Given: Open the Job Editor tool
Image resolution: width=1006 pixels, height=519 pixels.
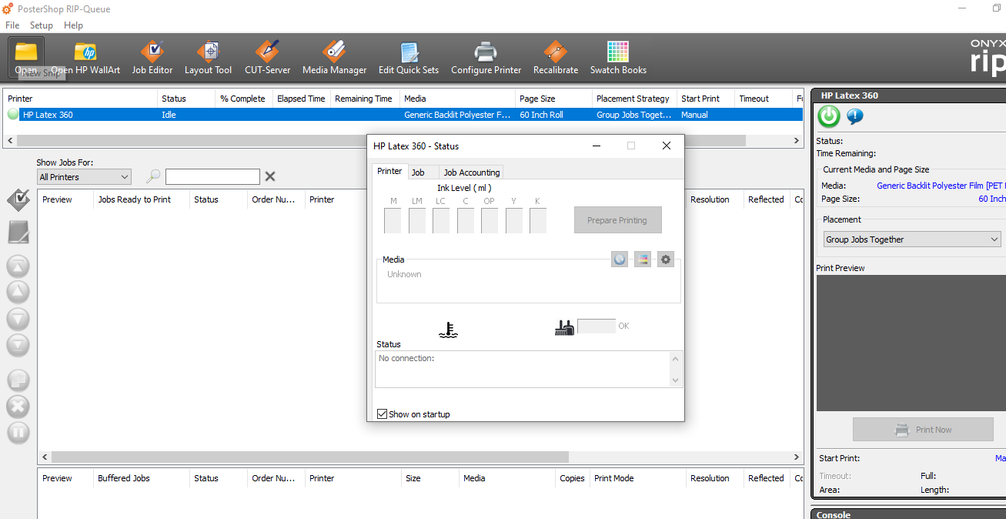Looking at the screenshot, I should (152, 57).
